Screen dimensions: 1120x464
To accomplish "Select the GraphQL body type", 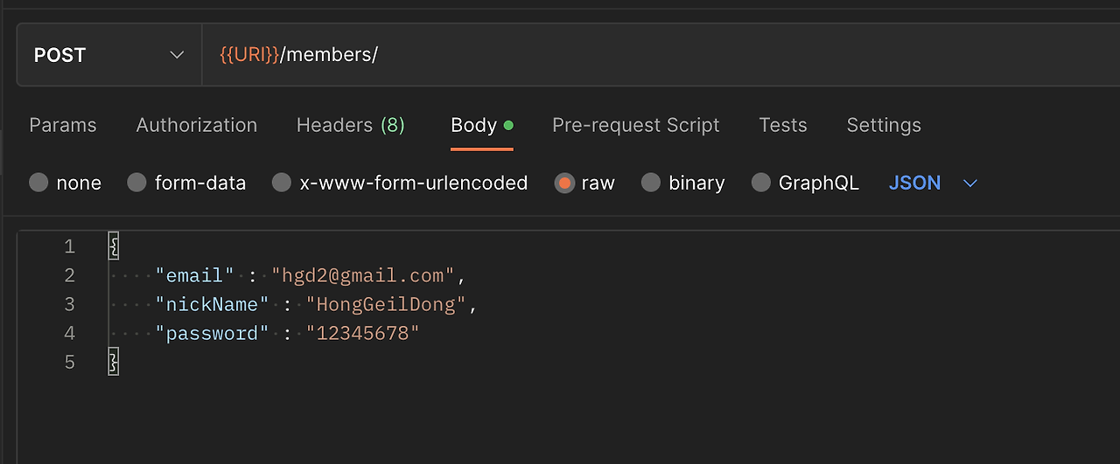I will tap(762, 183).
